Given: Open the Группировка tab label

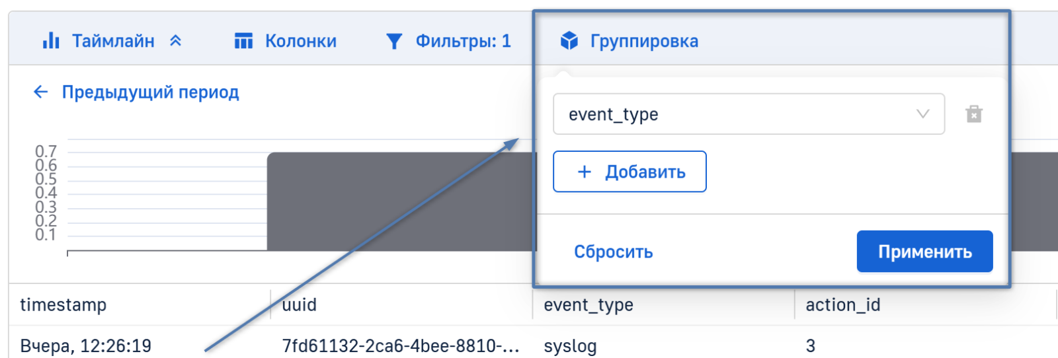Looking at the screenshot, I should point(643,41).
